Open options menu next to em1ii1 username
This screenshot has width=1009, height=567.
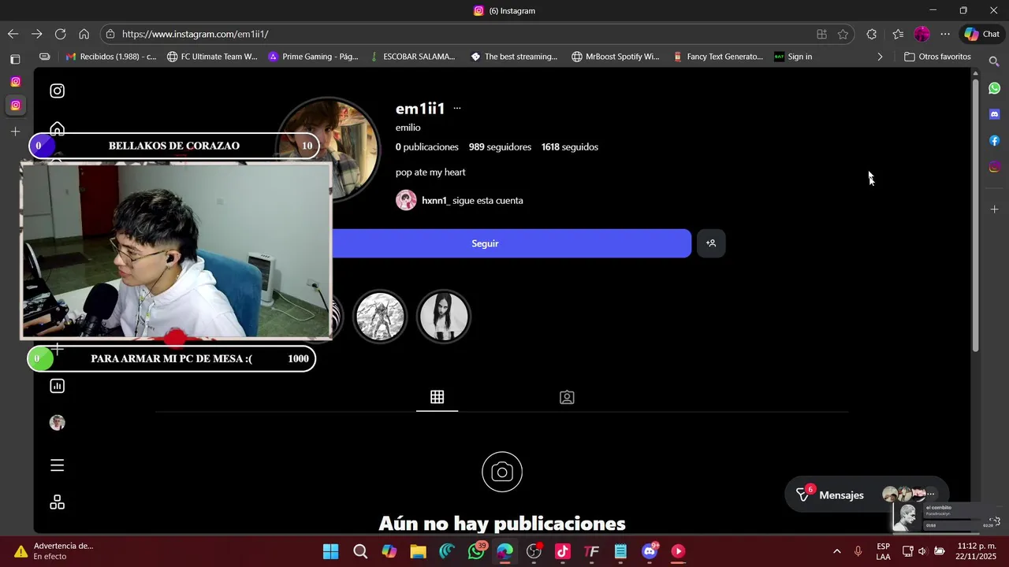(x=457, y=109)
